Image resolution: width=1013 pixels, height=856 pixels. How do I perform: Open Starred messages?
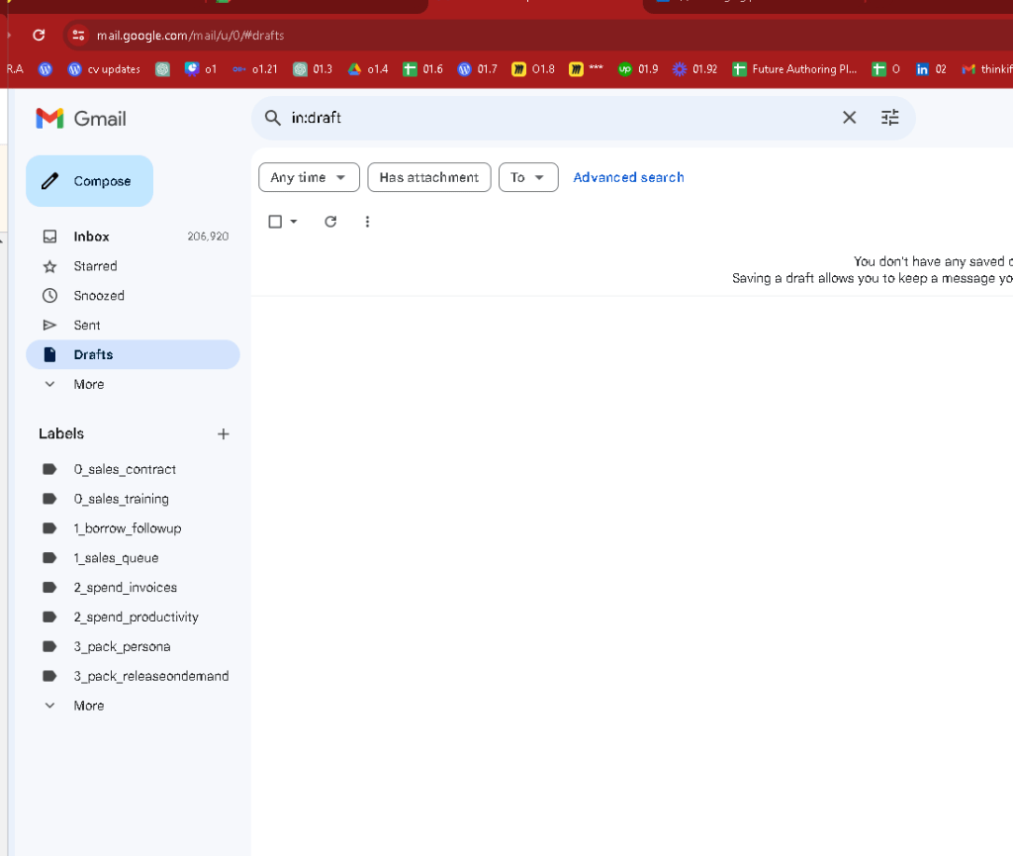(x=133, y=266)
